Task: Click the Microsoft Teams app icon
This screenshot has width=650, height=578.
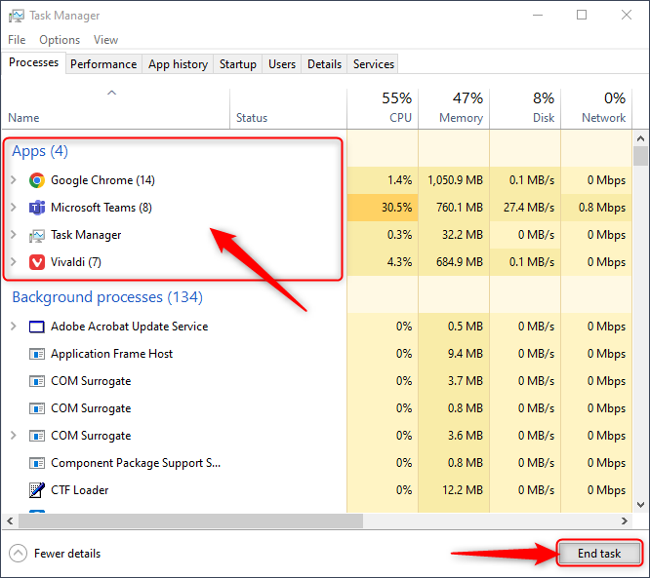Action: [x=37, y=208]
